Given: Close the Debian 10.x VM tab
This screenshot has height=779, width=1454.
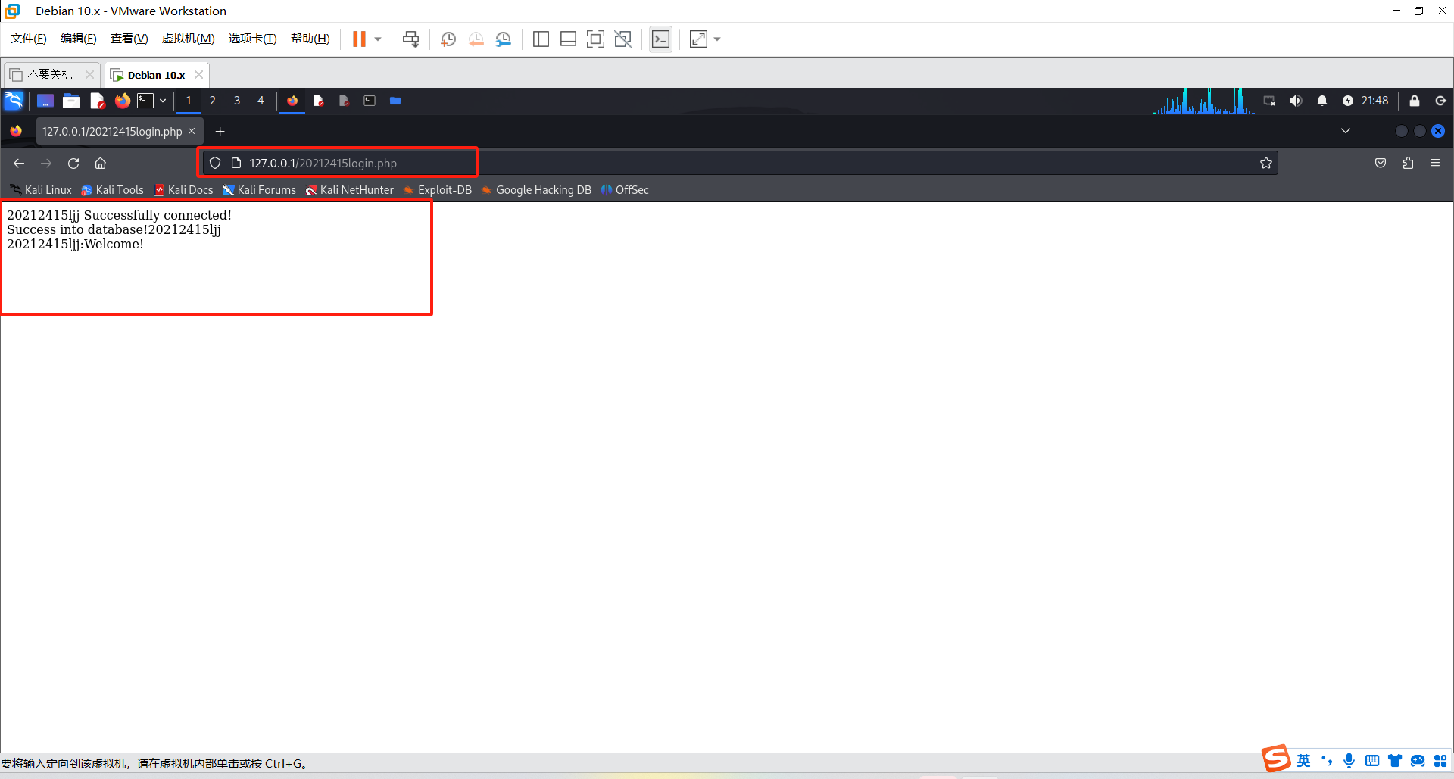Looking at the screenshot, I should pos(198,74).
